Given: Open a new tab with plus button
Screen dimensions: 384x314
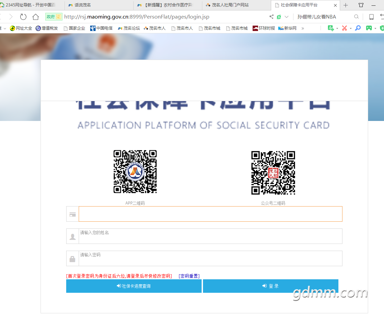Looking at the screenshot, I should tap(345, 5).
